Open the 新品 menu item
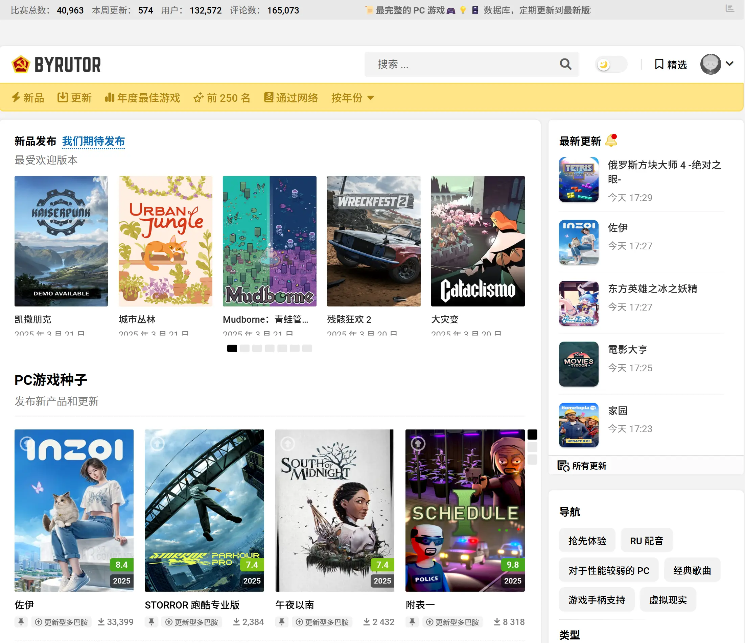This screenshot has height=643, width=745. [x=28, y=98]
